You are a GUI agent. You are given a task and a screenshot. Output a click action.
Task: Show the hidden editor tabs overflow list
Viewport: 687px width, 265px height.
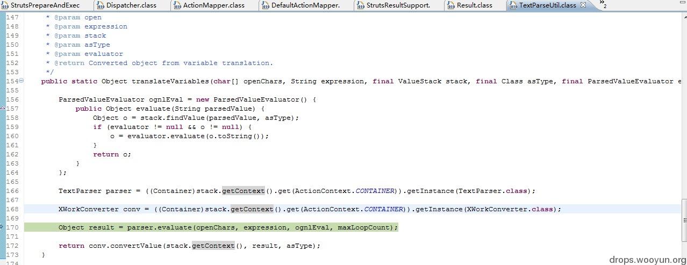[x=603, y=5]
